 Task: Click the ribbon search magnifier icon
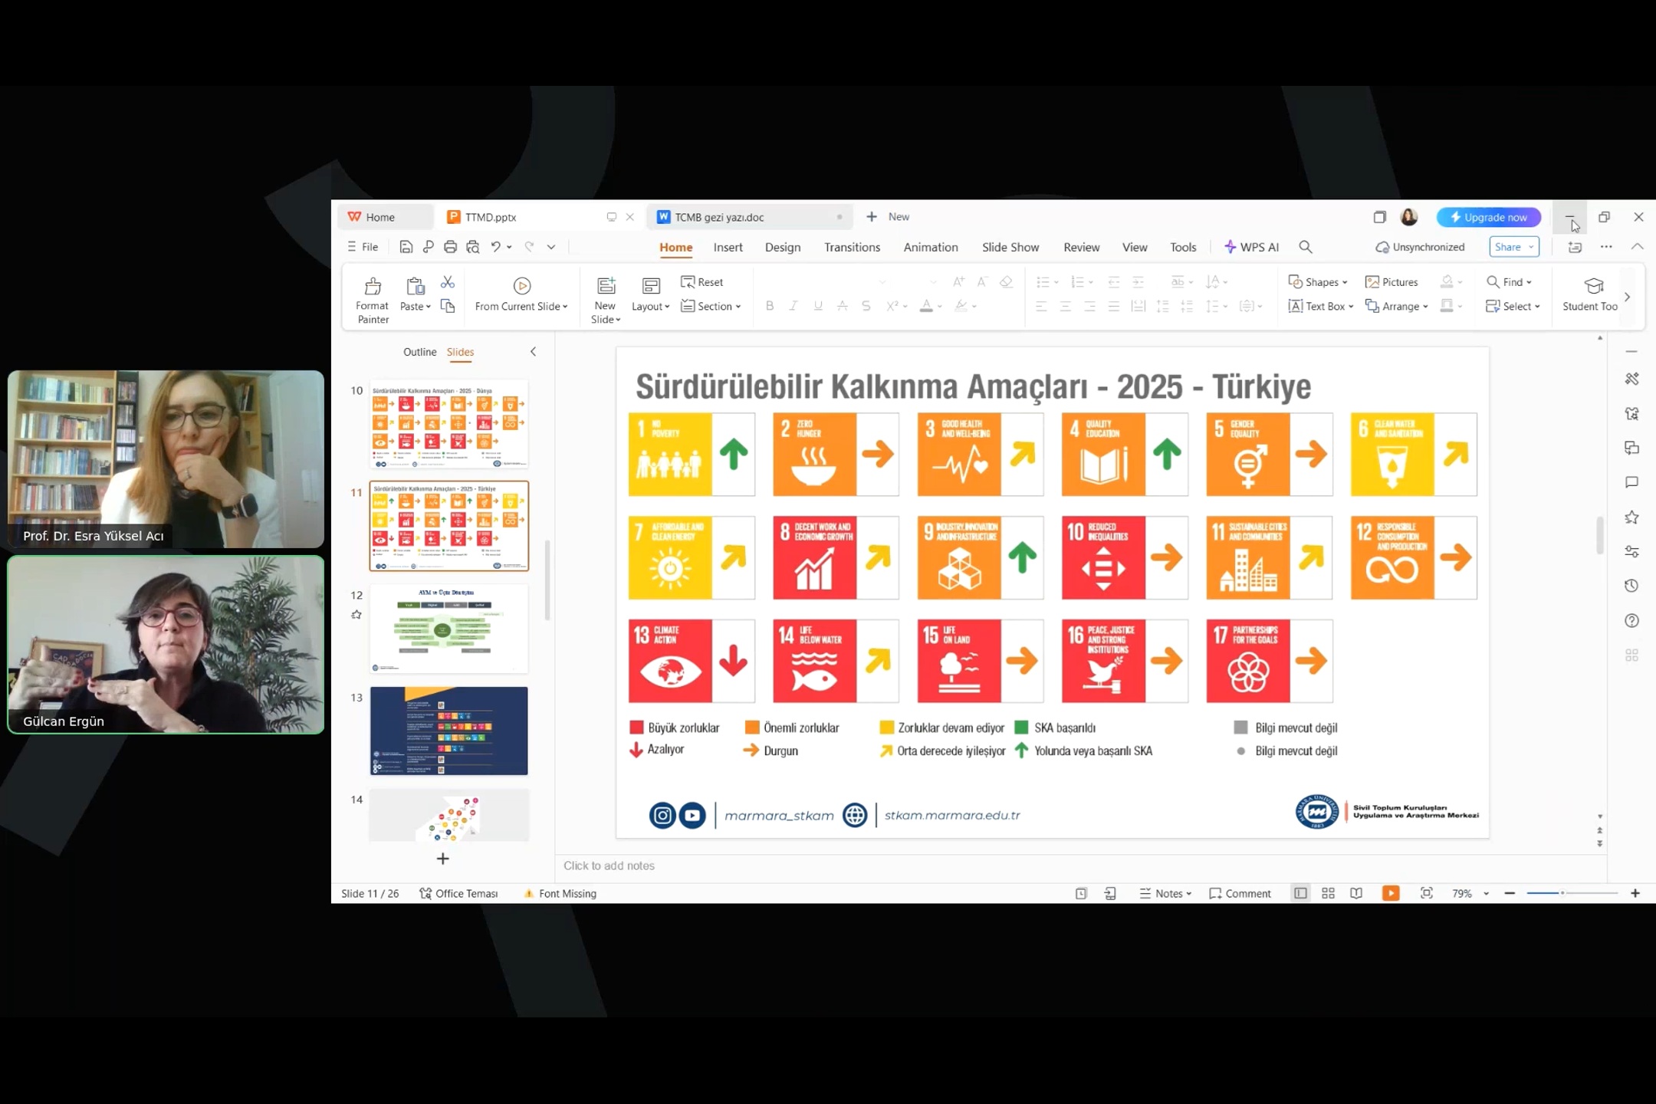(1306, 247)
